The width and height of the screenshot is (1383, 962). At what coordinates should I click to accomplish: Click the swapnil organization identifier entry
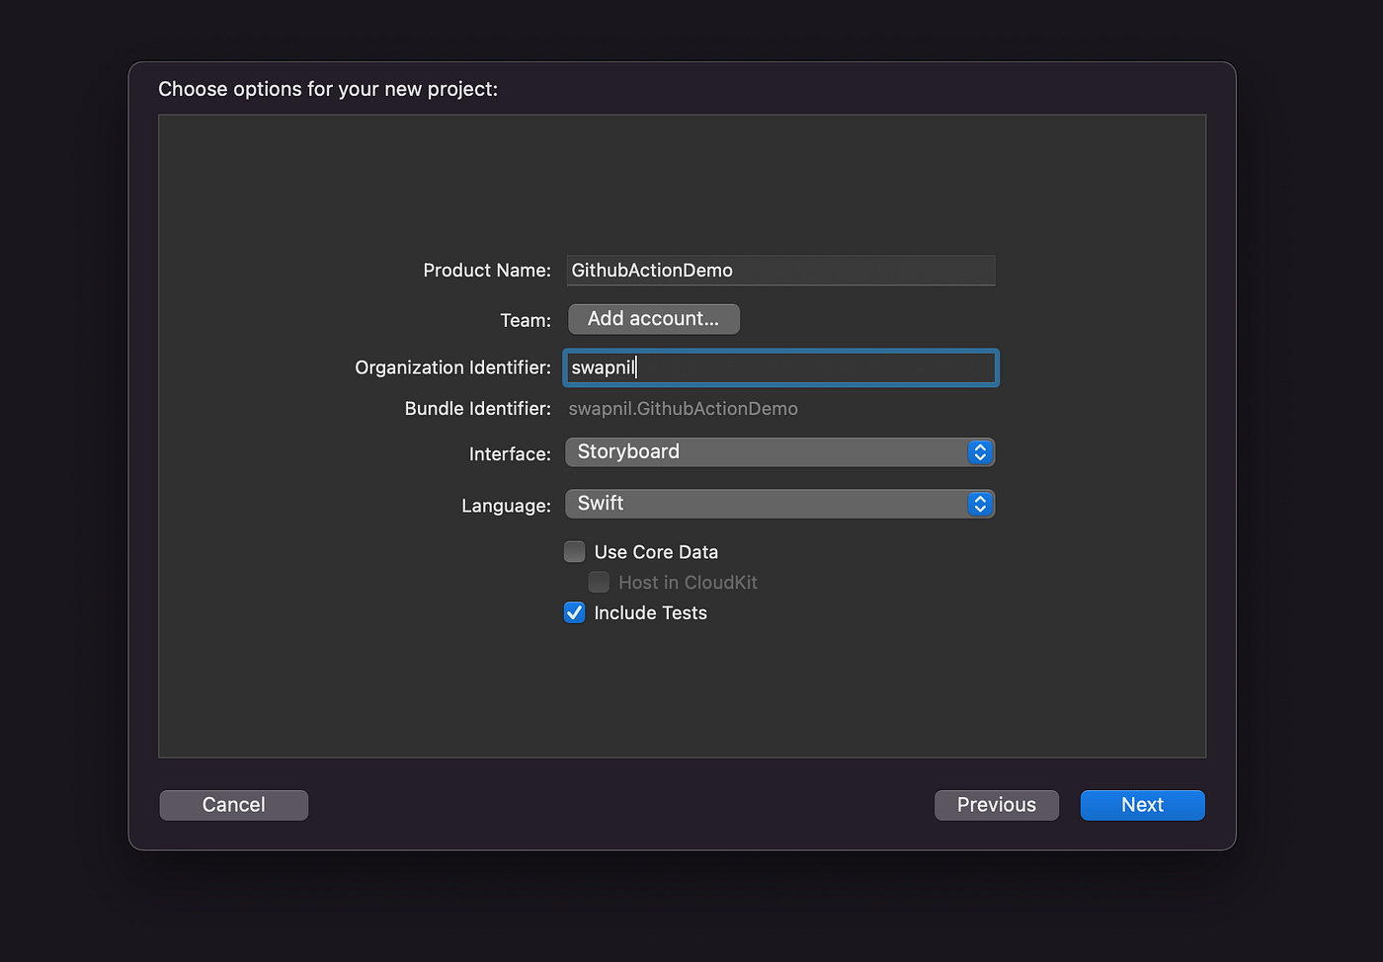click(605, 367)
